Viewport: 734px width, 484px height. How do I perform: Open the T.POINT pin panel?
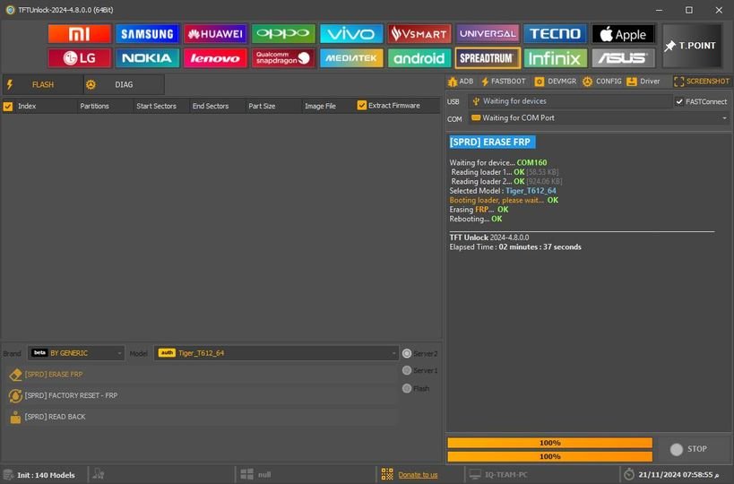pyautogui.click(x=691, y=46)
